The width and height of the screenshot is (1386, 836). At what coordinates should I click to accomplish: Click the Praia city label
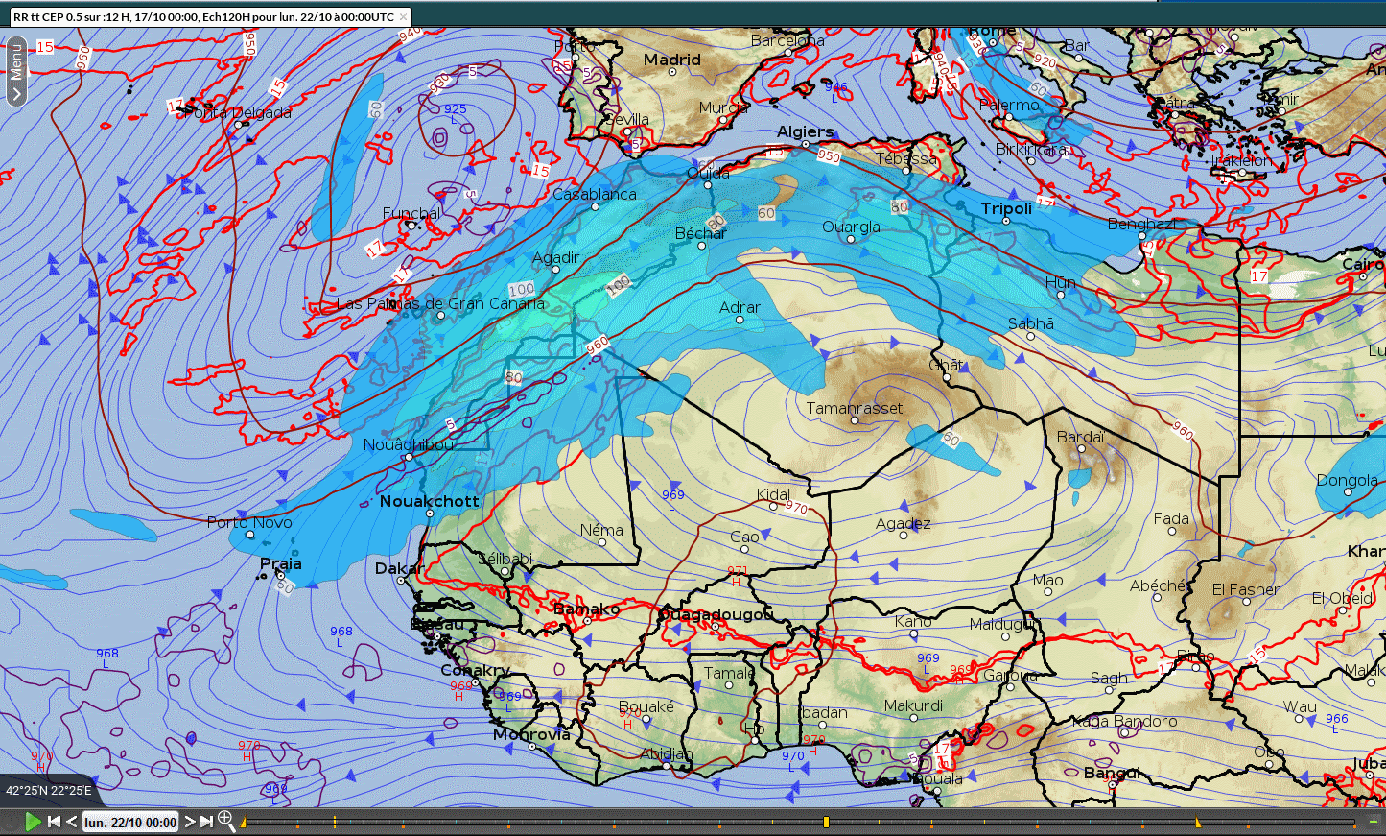click(280, 563)
